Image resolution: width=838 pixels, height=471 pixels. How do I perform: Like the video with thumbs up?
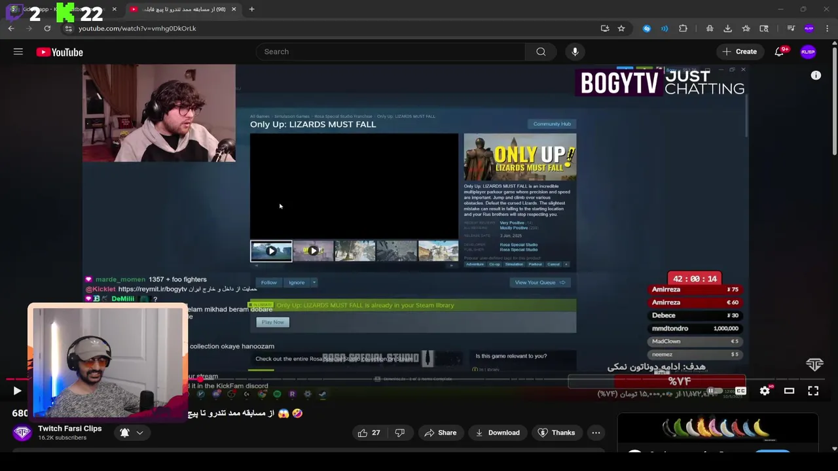click(x=369, y=432)
